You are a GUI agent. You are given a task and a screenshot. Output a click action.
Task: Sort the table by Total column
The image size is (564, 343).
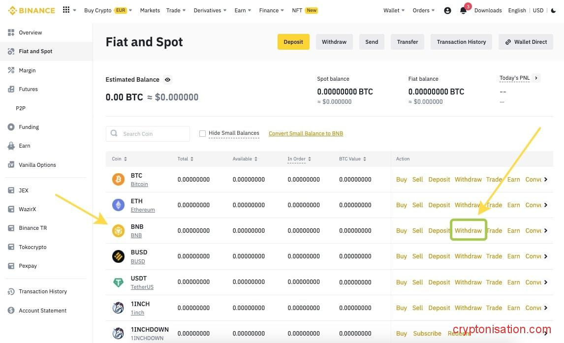pyautogui.click(x=185, y=159)
